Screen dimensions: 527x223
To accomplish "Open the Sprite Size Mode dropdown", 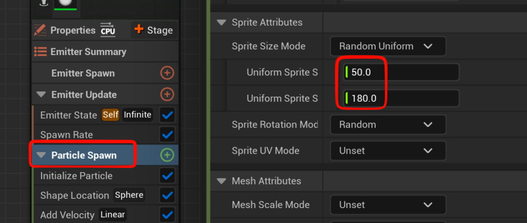I will [x=387, y=46].
